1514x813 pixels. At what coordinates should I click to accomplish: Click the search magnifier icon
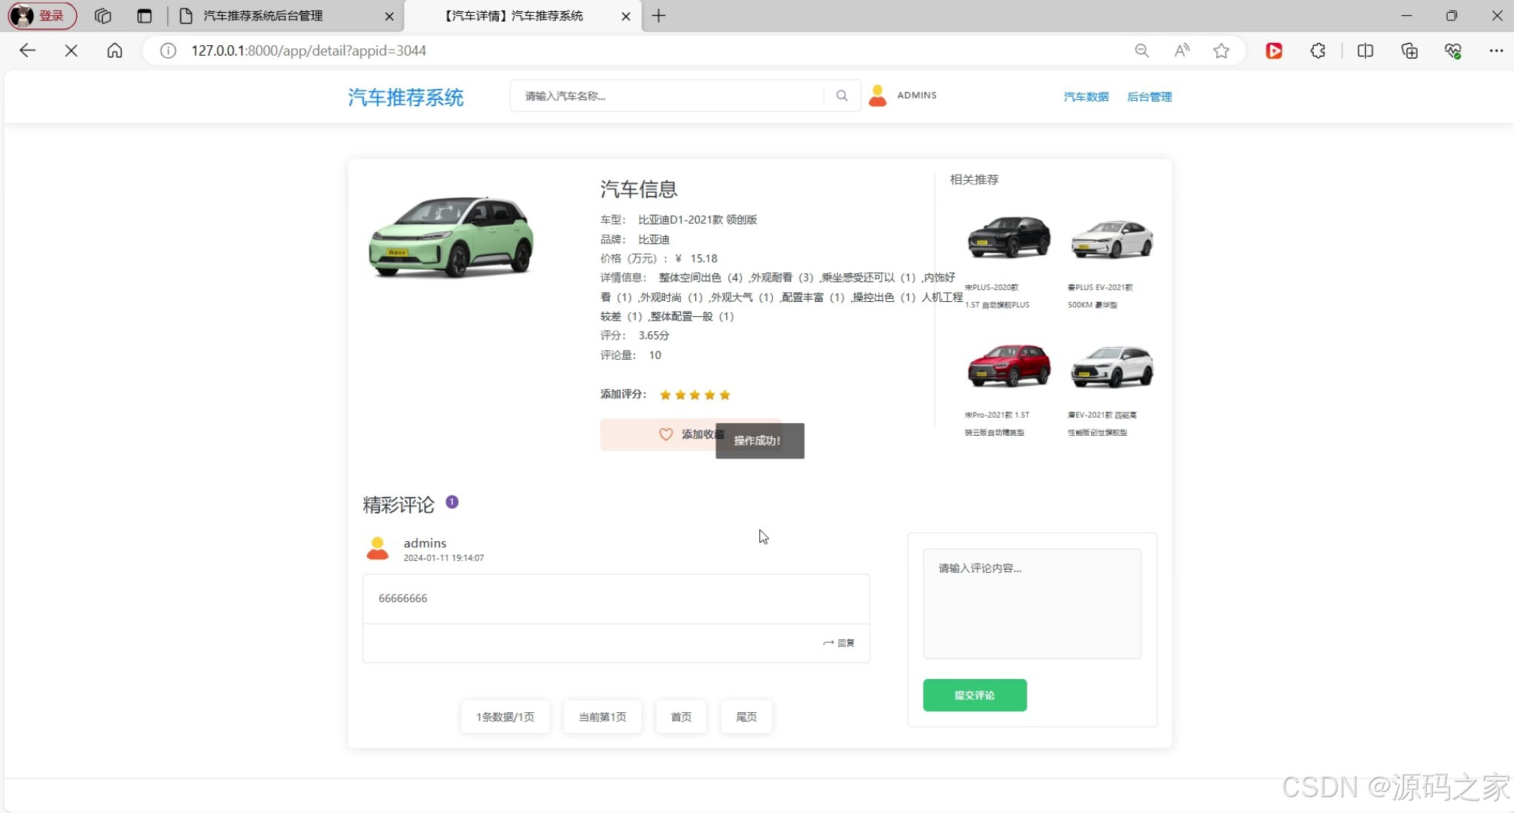point(841,96)
